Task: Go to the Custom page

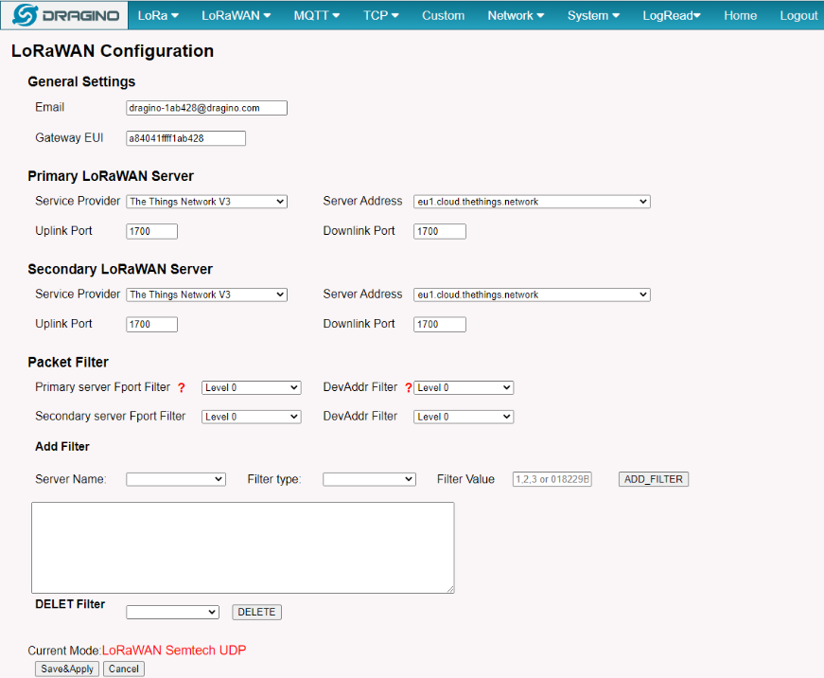Action: coord(443,16)
